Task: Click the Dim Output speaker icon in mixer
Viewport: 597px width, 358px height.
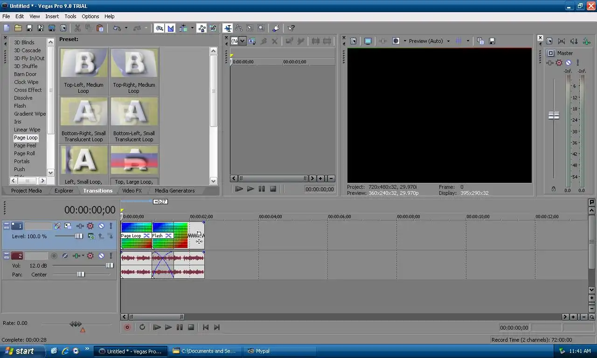Action: 574,41
